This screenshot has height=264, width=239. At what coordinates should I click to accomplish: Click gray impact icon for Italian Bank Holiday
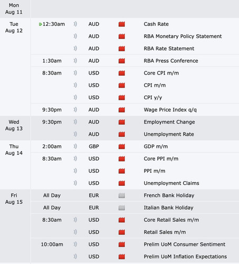(x=121, y=208)
